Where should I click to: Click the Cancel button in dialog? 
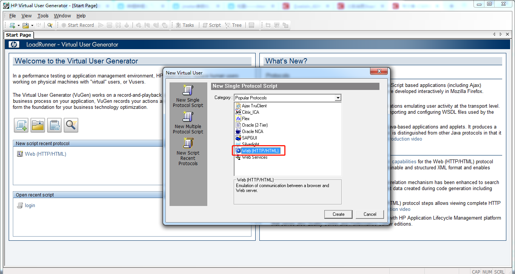click(370, 214)
